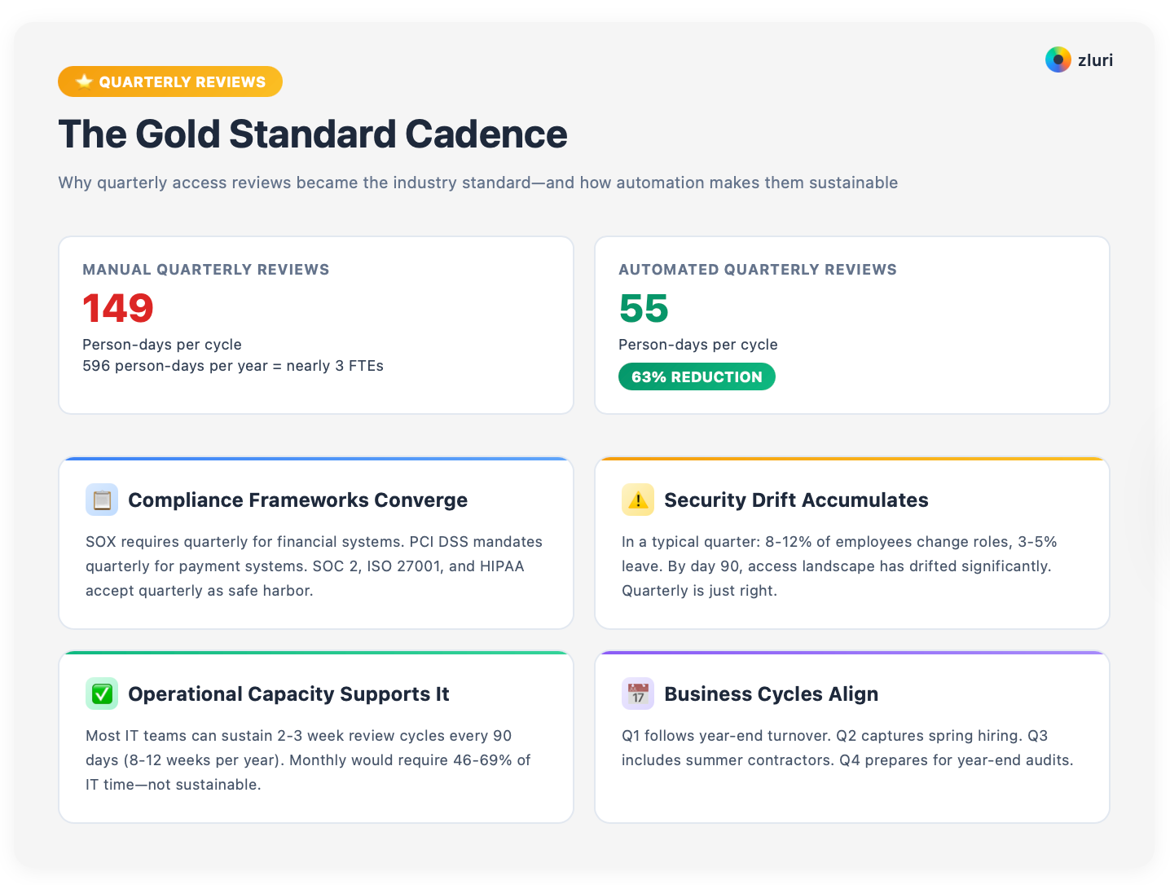Screen dimensions: 1170x885
Task: Click the green 63% Reduction badge
Action: [x=697, y=376]
